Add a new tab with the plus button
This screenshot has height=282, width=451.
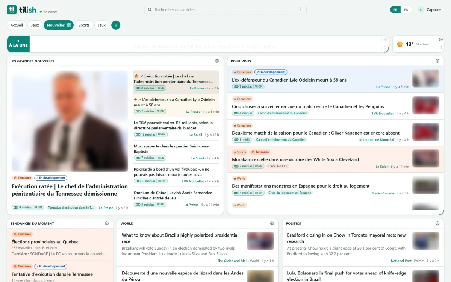[x=116, y=25]
